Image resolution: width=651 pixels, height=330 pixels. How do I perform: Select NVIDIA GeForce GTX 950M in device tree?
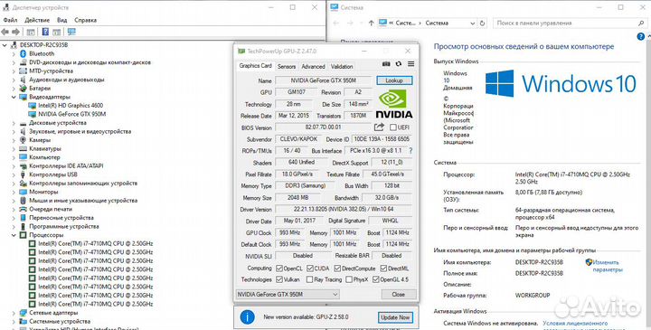[x=71, y=114]
